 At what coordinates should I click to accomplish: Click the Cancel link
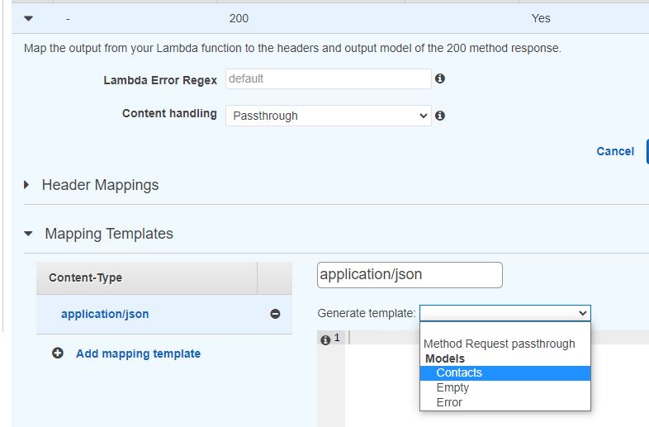click(x=615, y=151)
